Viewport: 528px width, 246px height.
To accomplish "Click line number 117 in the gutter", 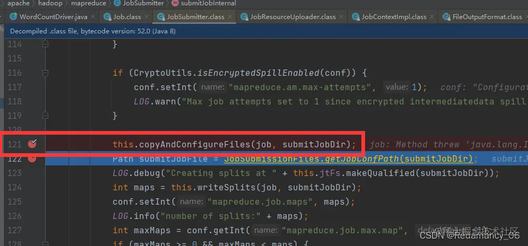I will pos(14,87).
